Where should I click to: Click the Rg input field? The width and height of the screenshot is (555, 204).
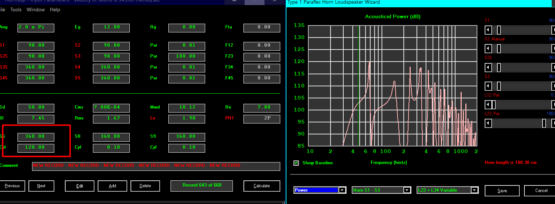coord(187,28)
